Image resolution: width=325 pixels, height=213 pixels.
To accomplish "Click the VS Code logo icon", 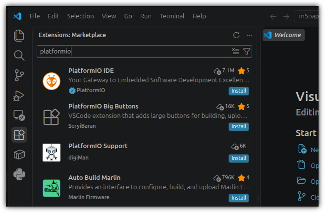I will [x=17, y=16].
